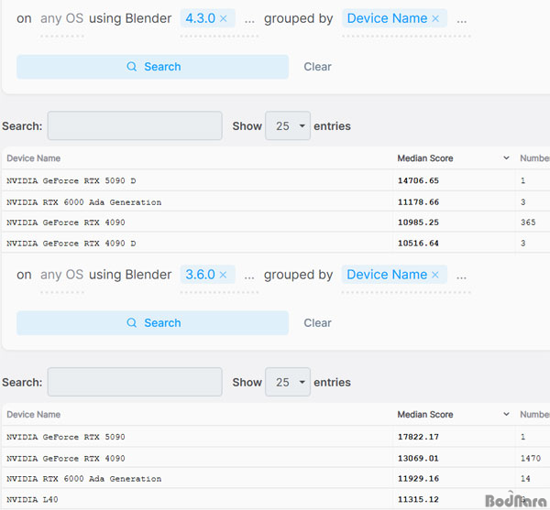Viewport: 550px width, 510px height.
Task: Click the 14706.65 median score cell
Action: [x=418, y=180]
